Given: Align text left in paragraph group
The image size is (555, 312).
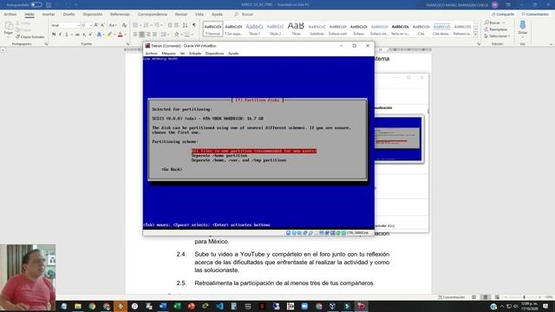Looking at the screenshot, I should [x=135, y=35].
